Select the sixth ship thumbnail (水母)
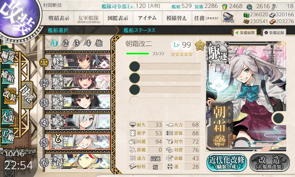 80,161
